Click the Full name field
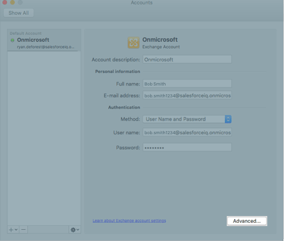This screenshot has width=284, height=241. 187,84
